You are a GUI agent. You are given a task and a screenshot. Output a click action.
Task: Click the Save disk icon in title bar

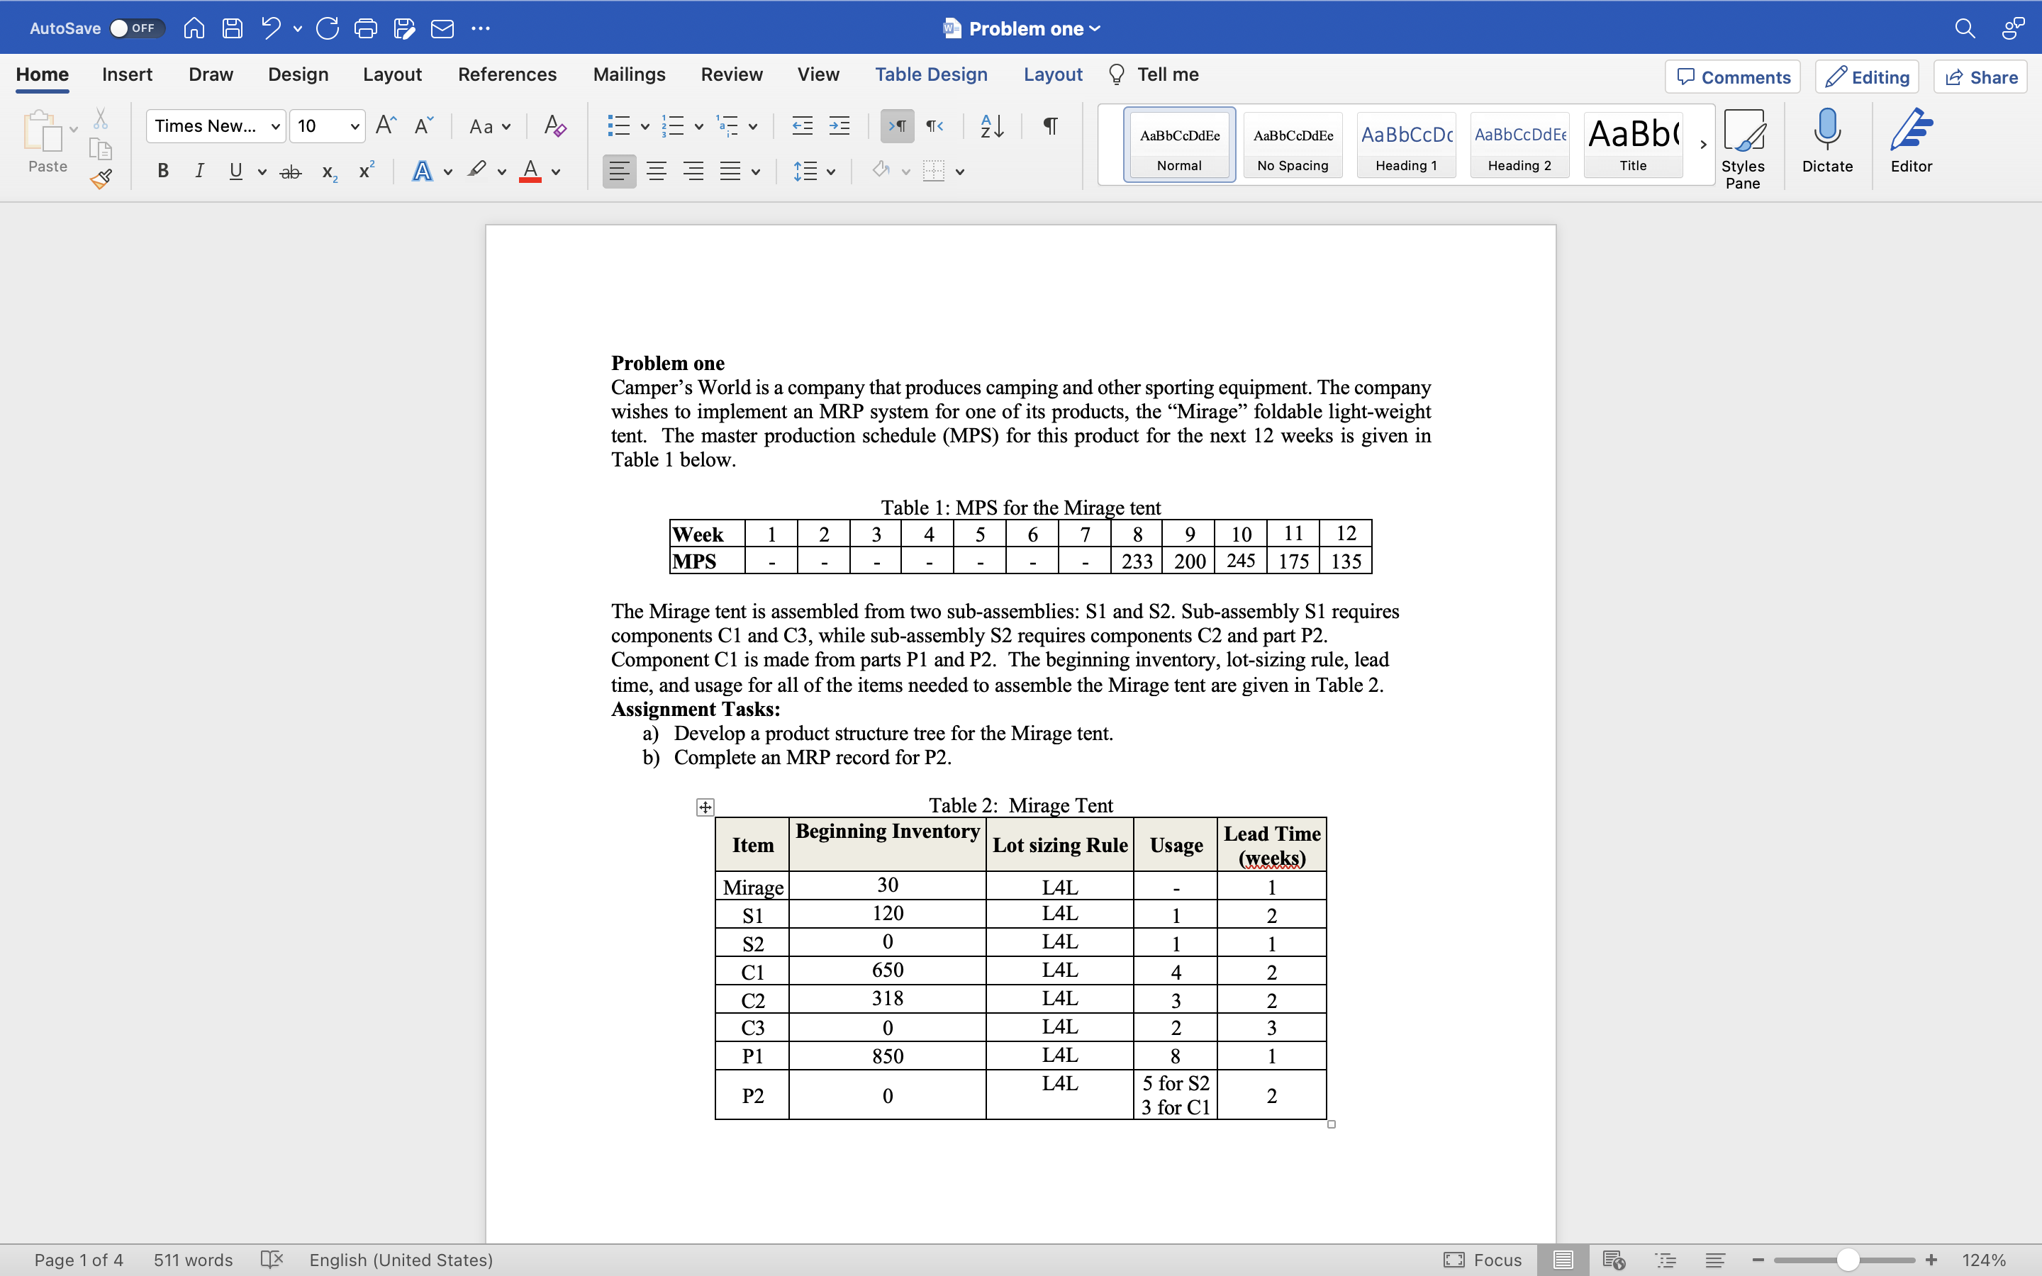coord(232,28)
